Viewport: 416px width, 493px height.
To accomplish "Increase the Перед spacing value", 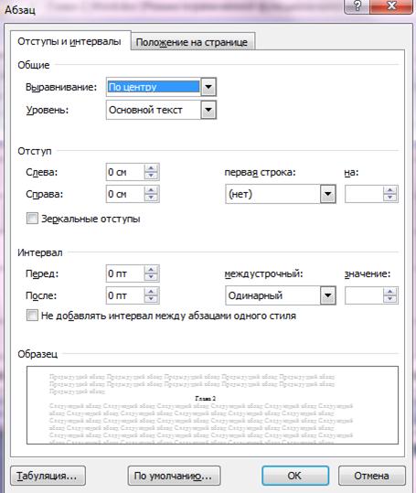I will [x=151, y=270].
